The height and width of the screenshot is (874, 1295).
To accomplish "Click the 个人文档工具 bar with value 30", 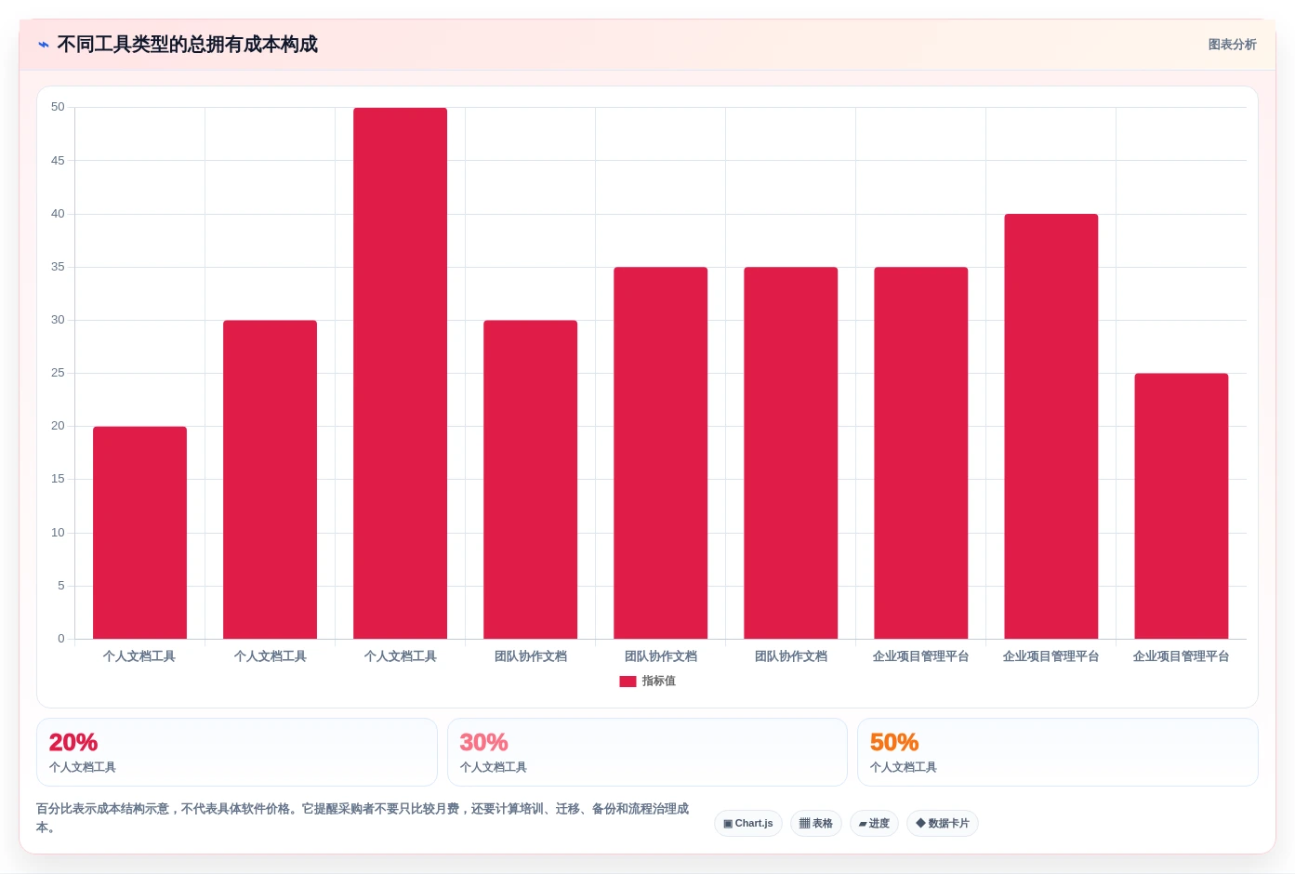I will point(270,480).
